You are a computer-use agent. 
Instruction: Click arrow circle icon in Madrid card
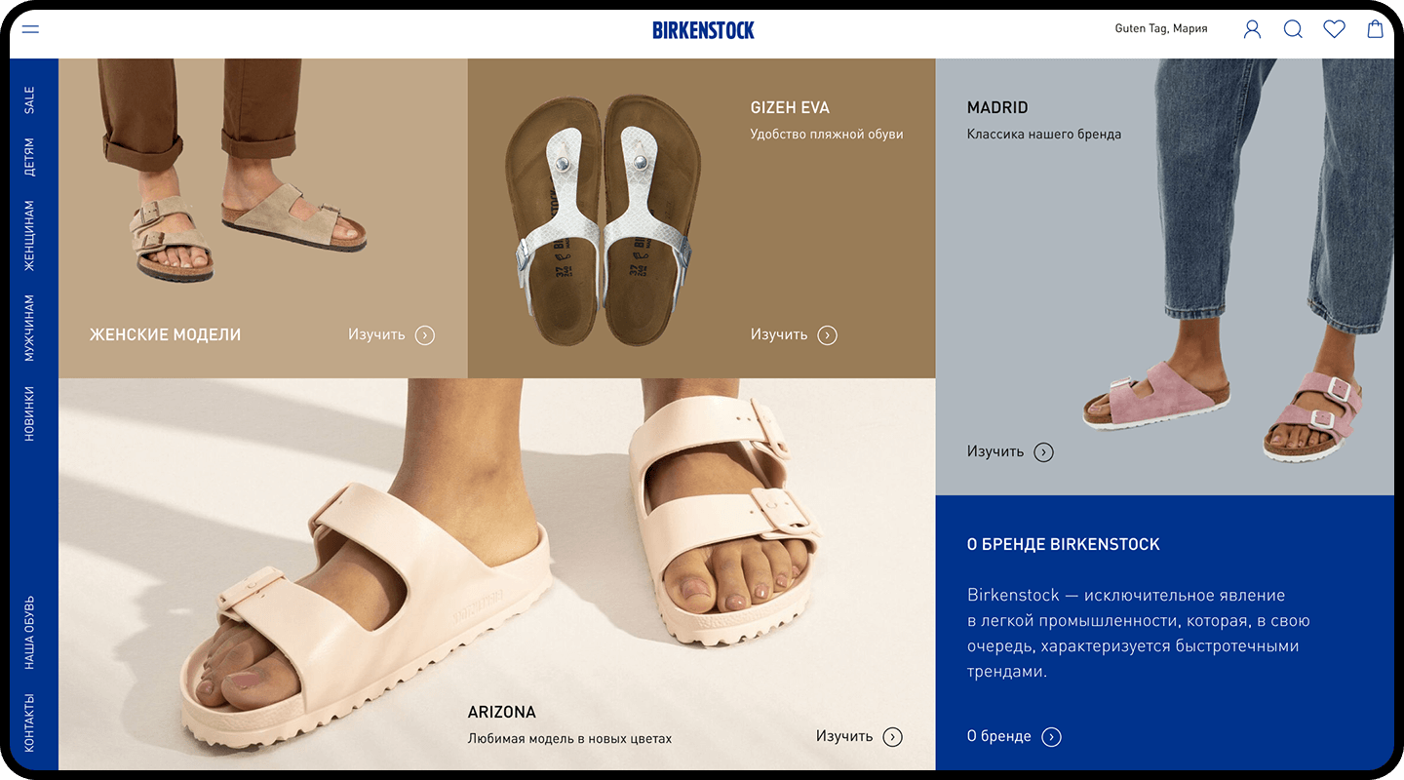click(1043, 452)
